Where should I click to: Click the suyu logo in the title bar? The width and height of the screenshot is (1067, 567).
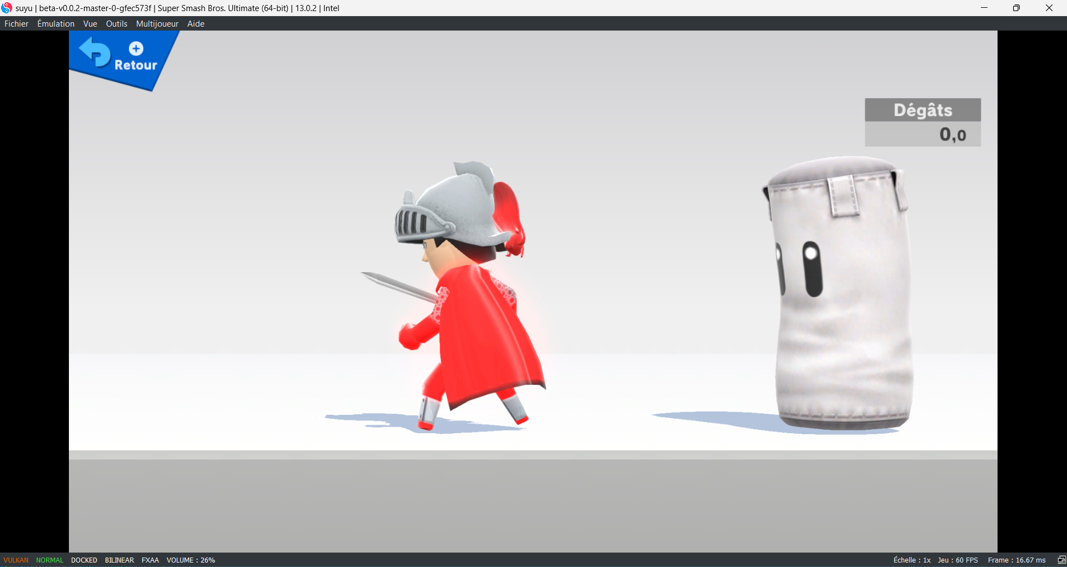tap(7, 8)
